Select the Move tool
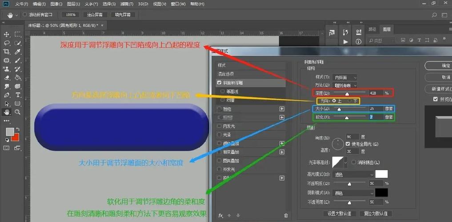 pos(6,34)
